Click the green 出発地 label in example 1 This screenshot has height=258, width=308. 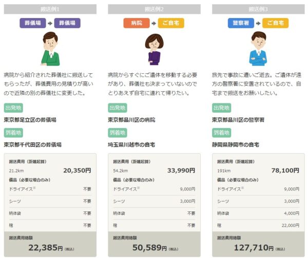click(x=13, y=107)
